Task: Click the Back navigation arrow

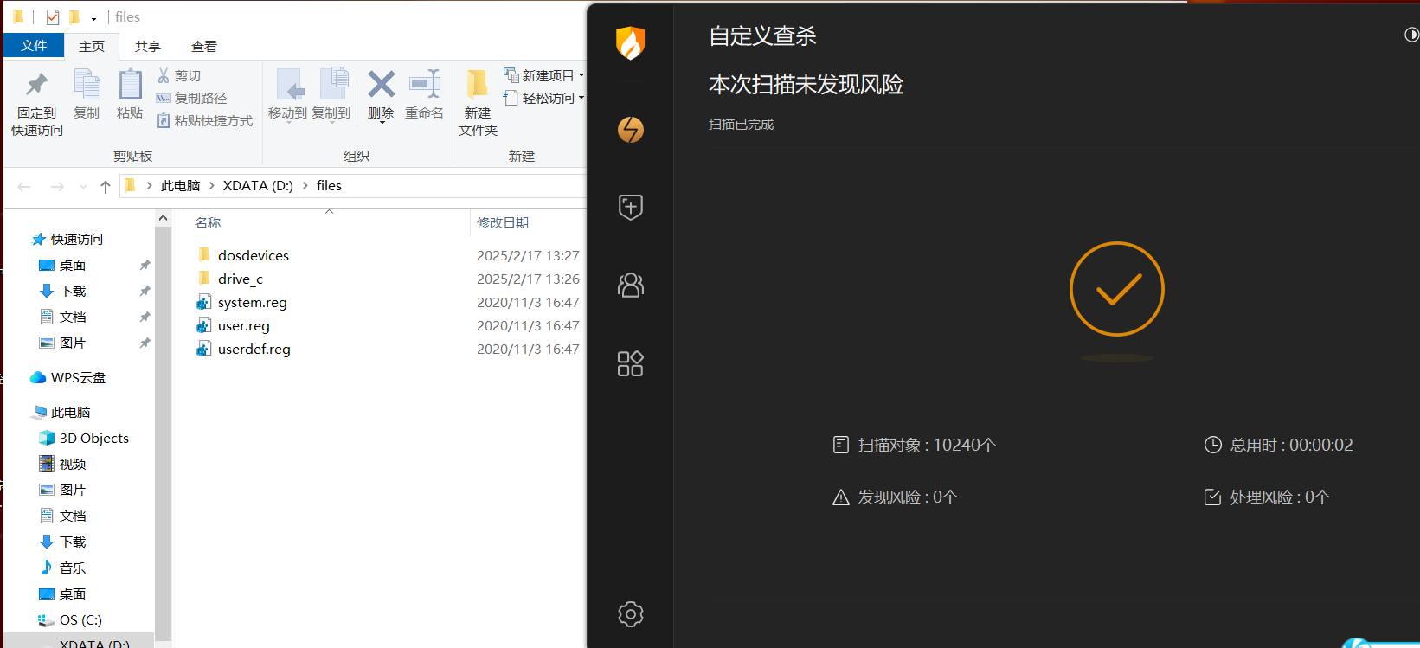Action: point(24,186)
